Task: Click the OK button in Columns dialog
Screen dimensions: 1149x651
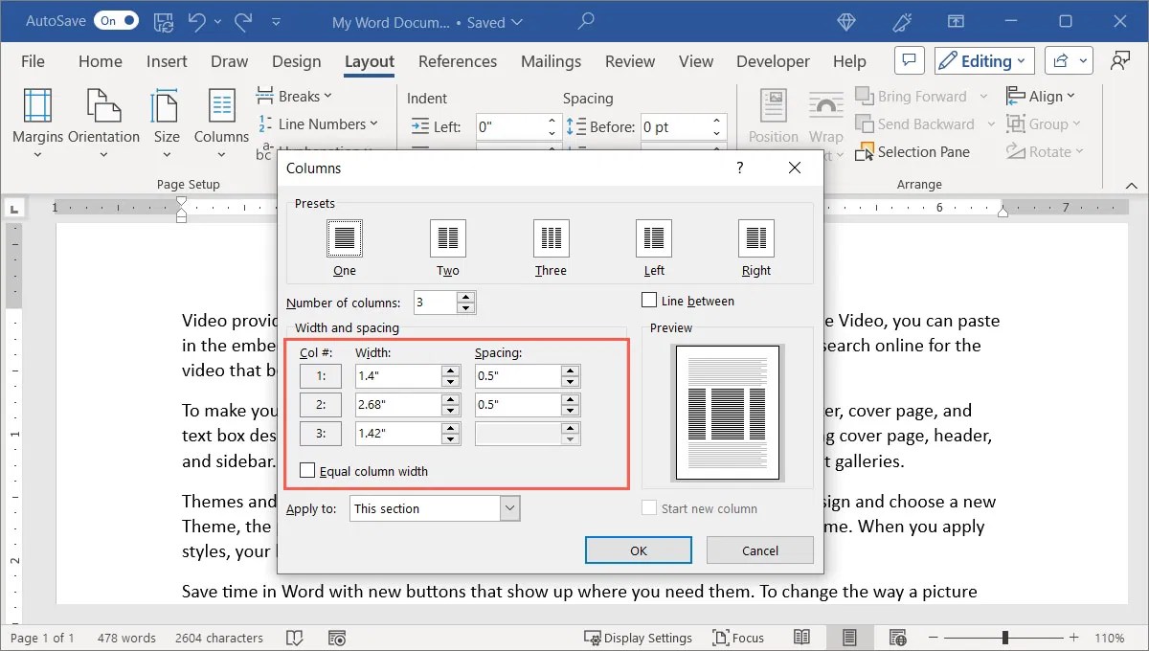Action: pyautogui.click(x=638, y=550)
